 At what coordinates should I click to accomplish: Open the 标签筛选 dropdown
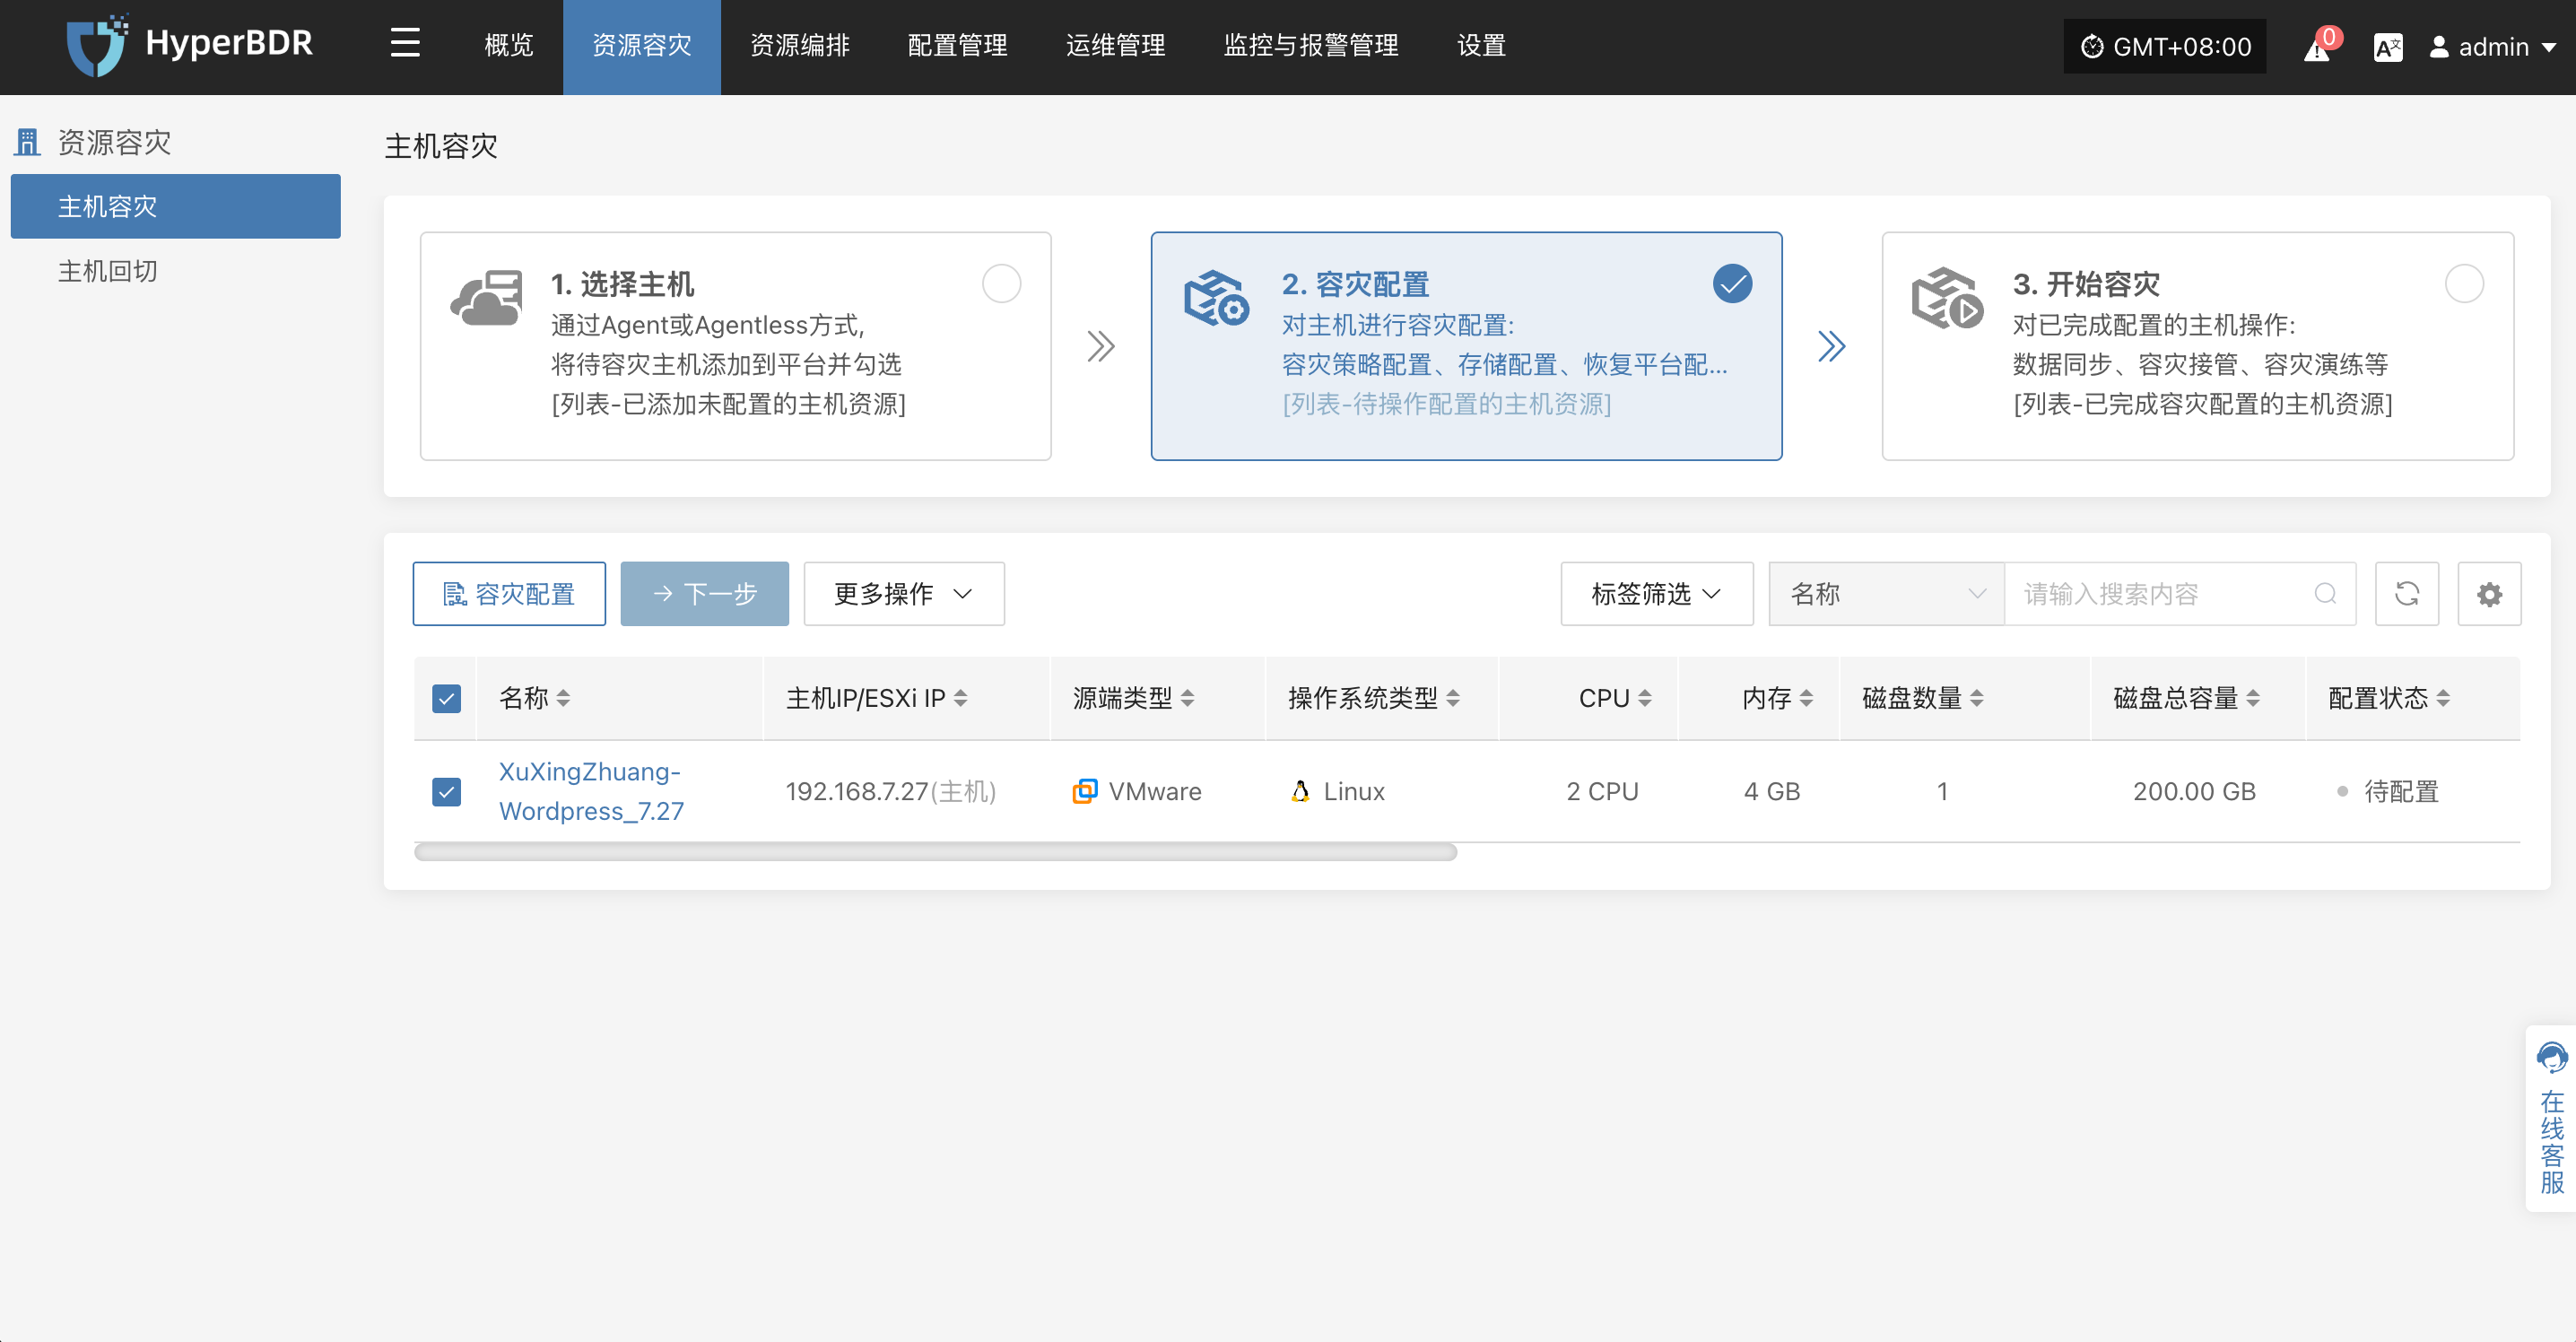(1656, 594)
